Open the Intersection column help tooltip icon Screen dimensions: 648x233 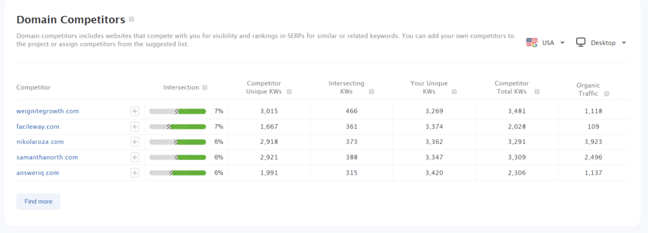pos(205,87)
